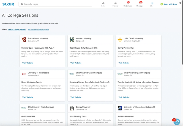Open the Messages inbox icon
Viewport: 183px width, 126px height.
point(140,3)
